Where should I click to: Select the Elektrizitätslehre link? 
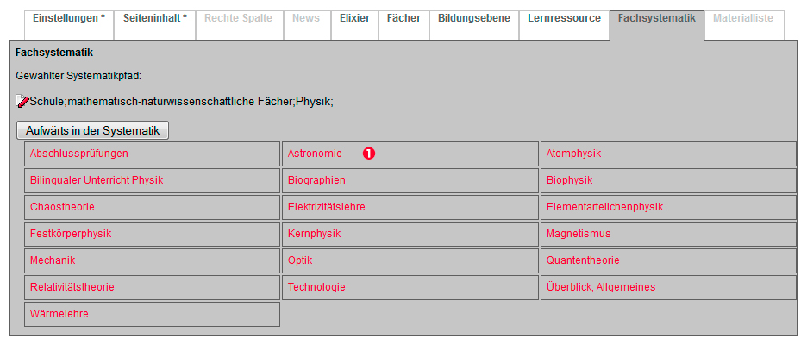(x=326, y=207)
